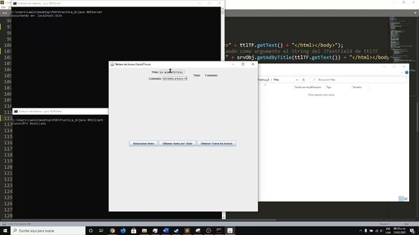Open Java app icon in taskbar

point(230,230)
